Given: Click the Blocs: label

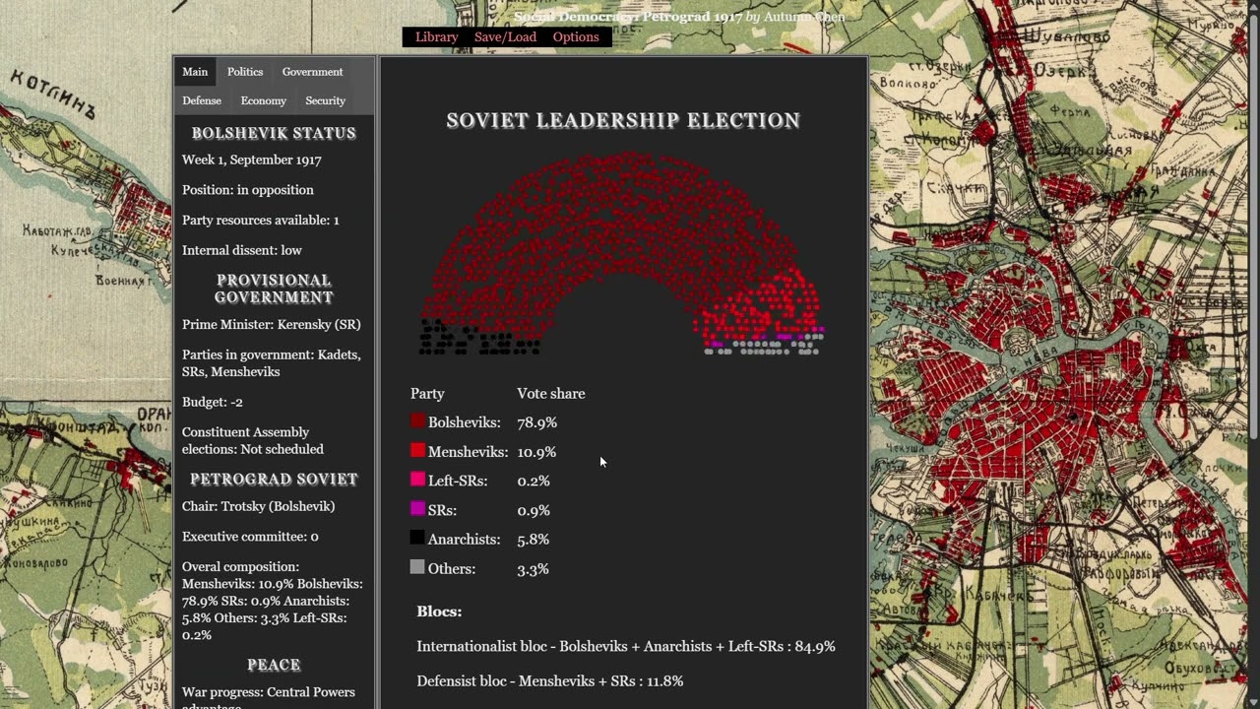Looking at the screenshot, I should pyautogui.click(x=439, y=612).
